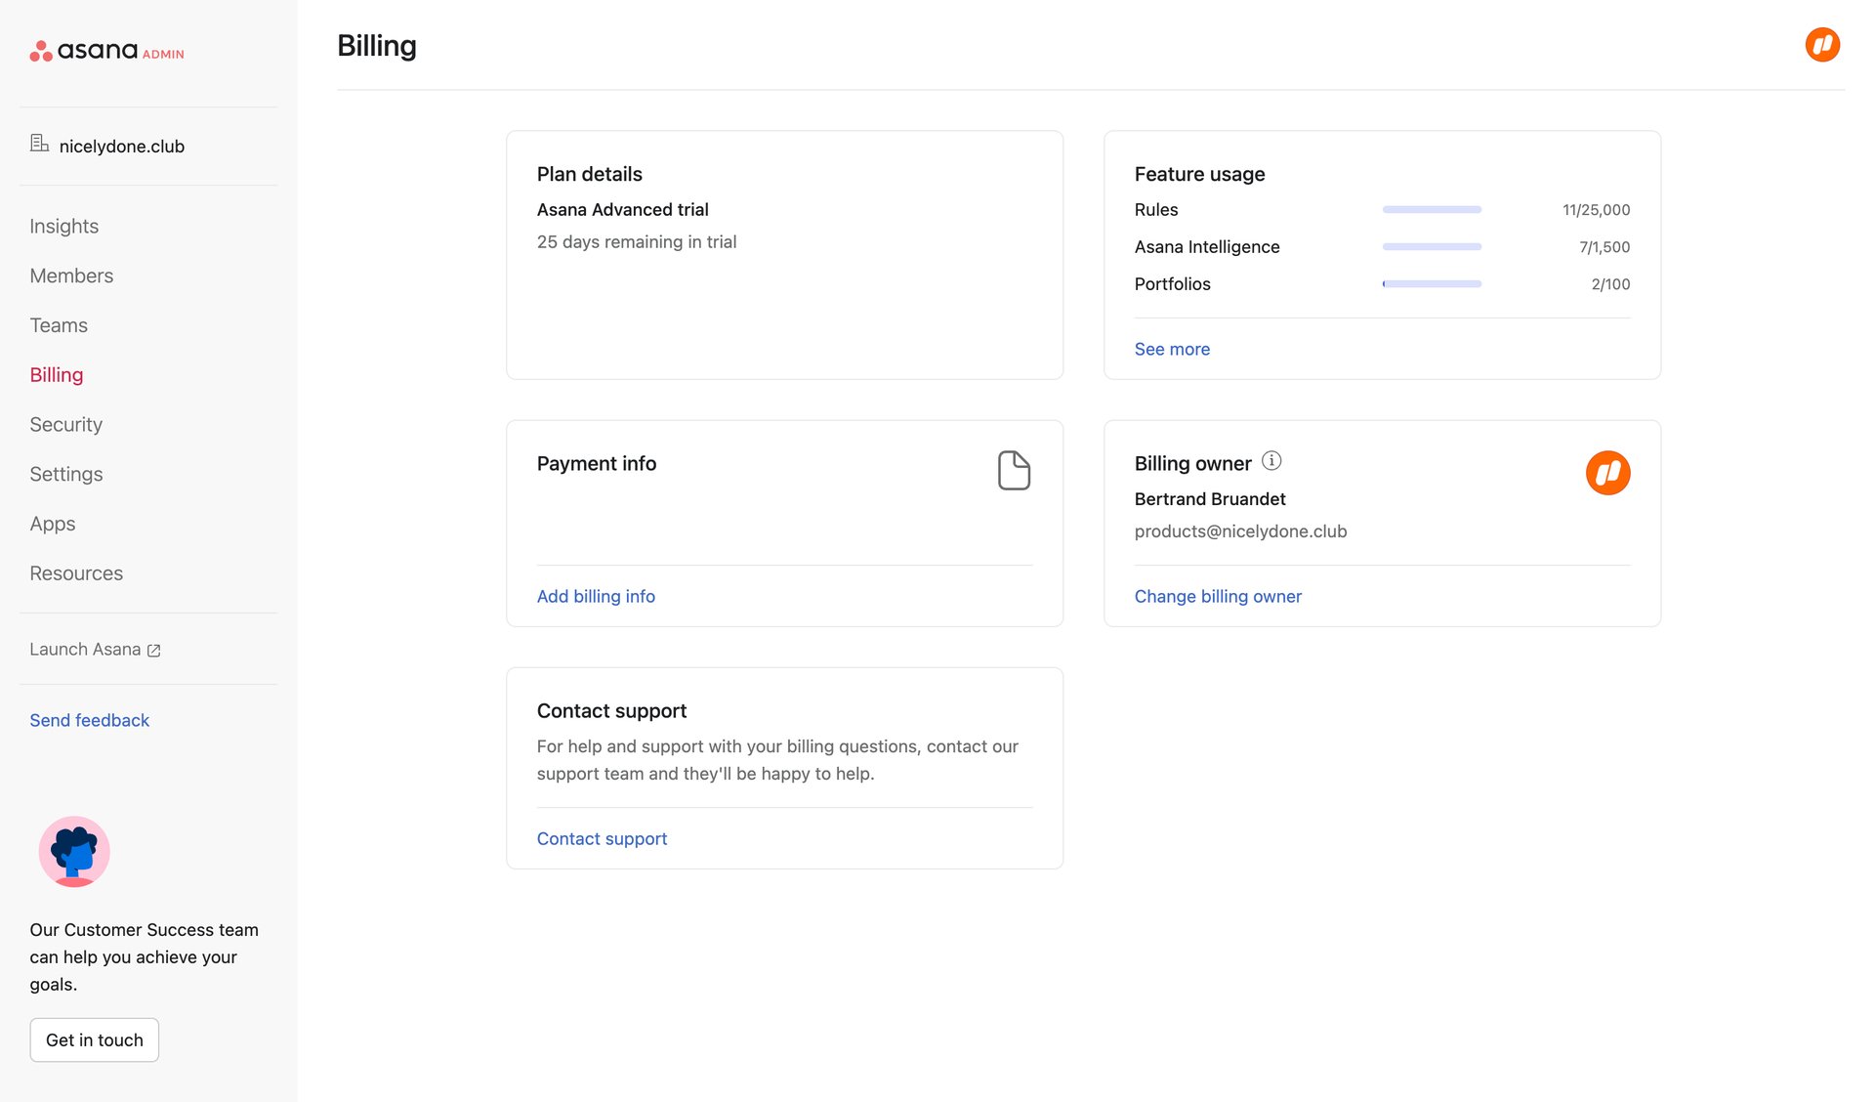
Task: Select Add billing info
Action: click(x=596, y=596)
